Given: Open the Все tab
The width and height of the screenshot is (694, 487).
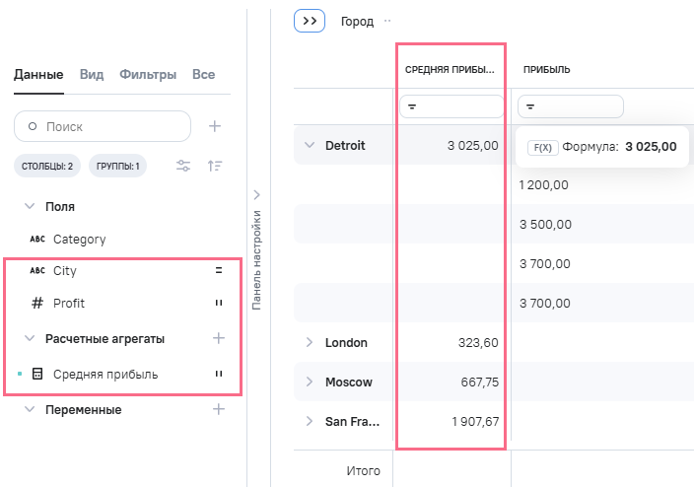Looking at the screenshot, I should coord(203,74).
